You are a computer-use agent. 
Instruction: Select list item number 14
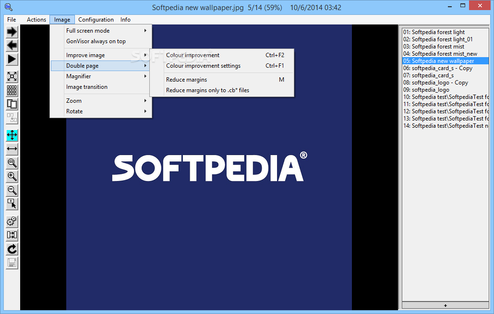pos(446,126)
